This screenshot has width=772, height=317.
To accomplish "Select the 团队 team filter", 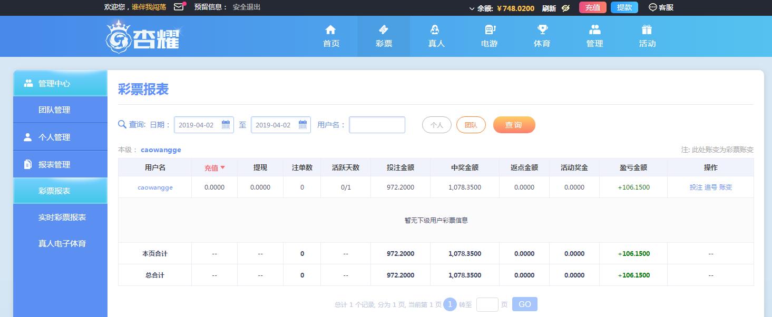I will point(471,125).
